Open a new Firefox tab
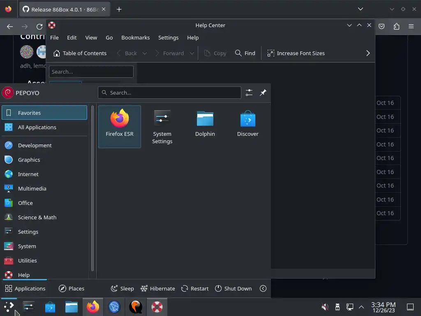This screenshot has width=421, height=316. click(119, 9)
